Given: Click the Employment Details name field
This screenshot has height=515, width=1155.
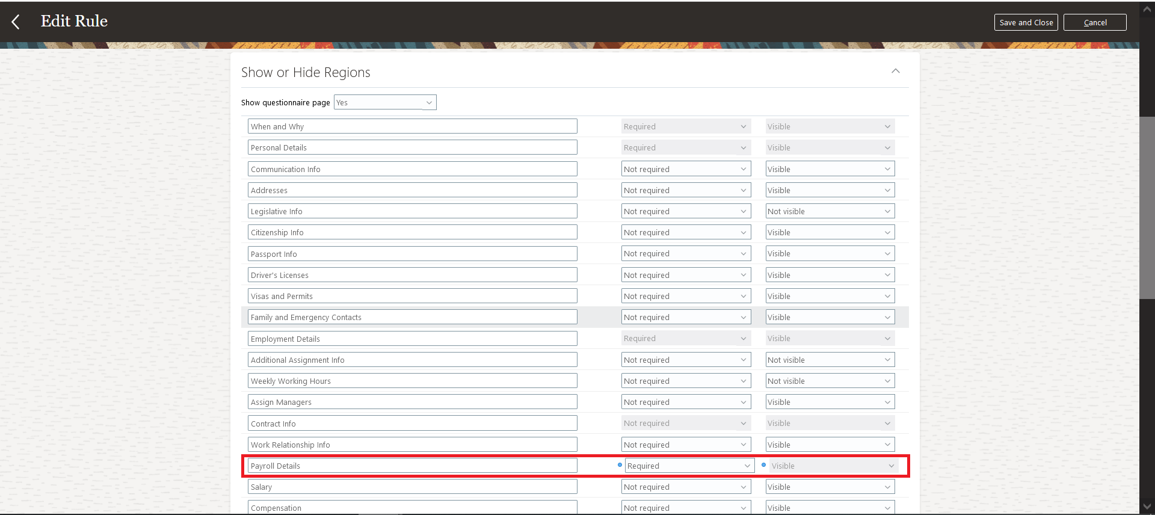Looking at the screenshot, I should point(413,339).
